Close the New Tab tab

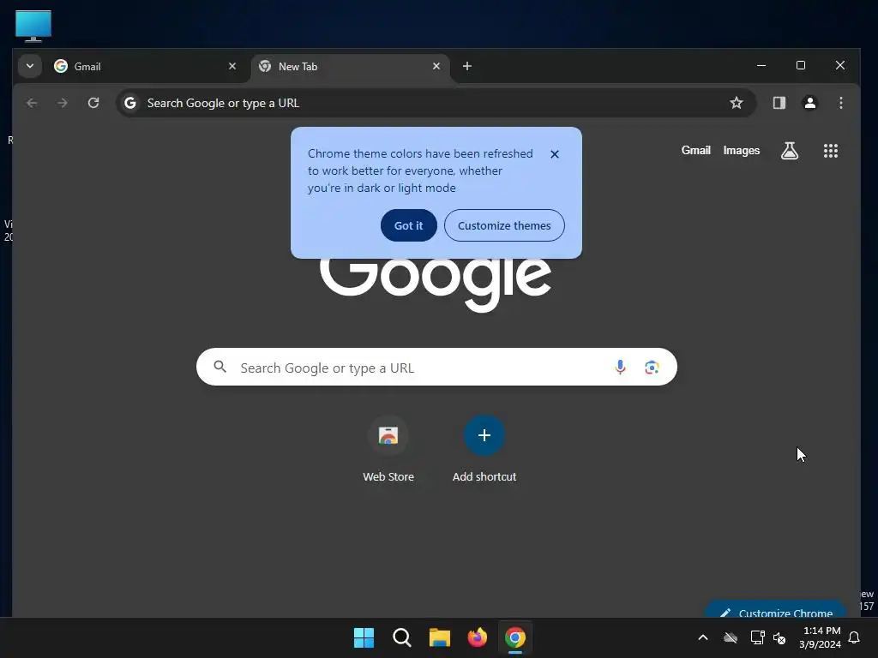click(x=436, y=66)
